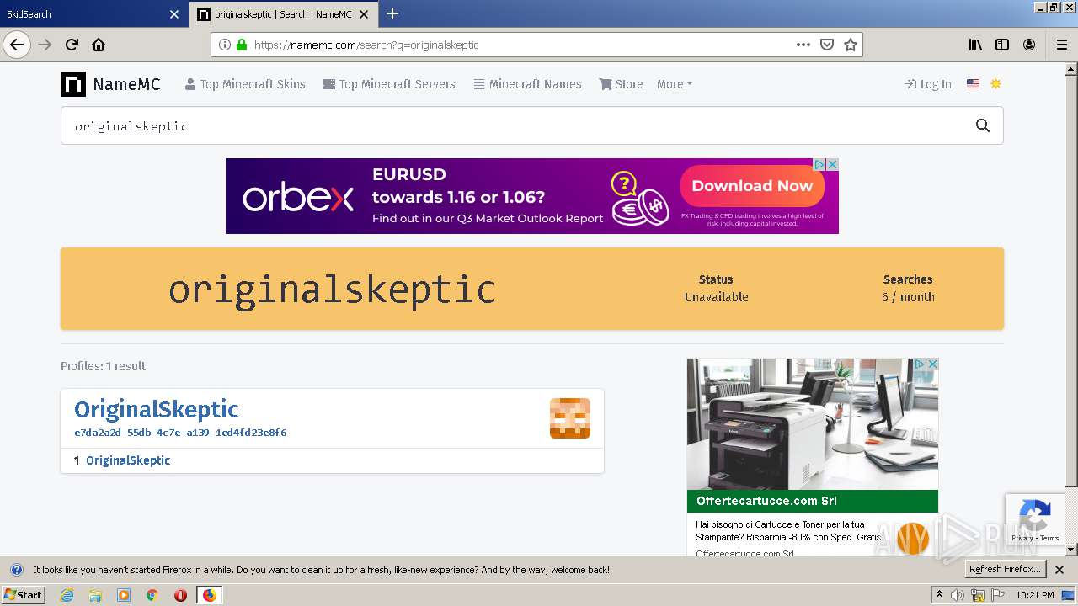1078x606 pixels.
Task: Open the Windows Start menu
Action: point(23,595)
